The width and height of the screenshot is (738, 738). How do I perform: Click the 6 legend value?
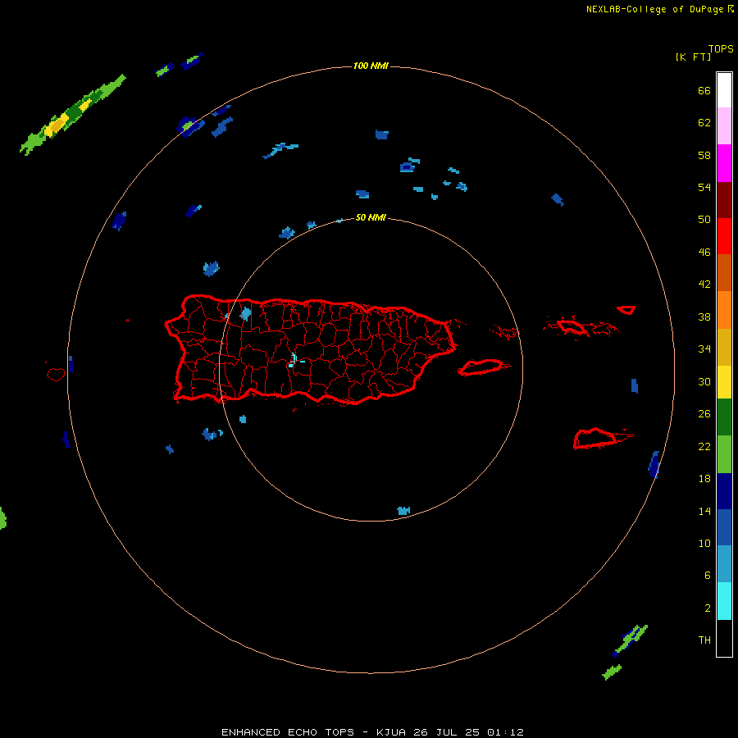pos(707,575)
